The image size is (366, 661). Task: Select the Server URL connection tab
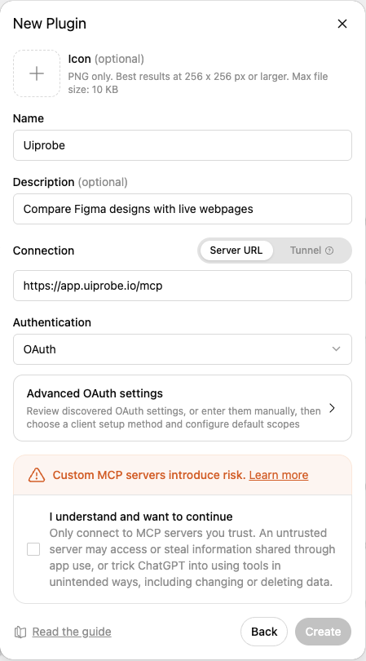tap(236, 251)
